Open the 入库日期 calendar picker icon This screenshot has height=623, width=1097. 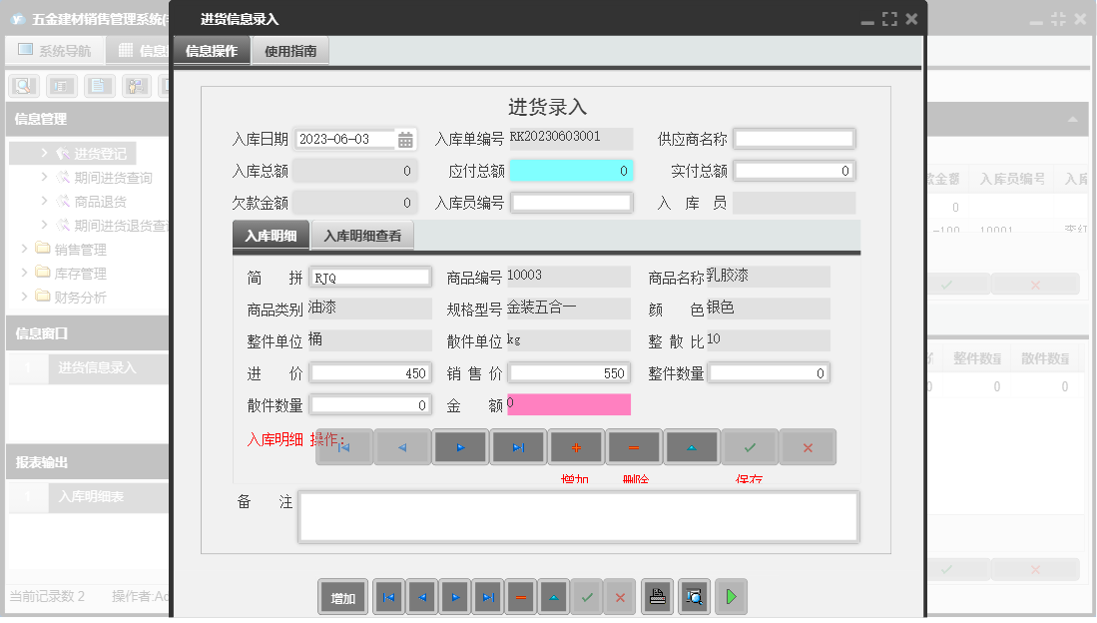pyautogui.click(x=405, y=139)
